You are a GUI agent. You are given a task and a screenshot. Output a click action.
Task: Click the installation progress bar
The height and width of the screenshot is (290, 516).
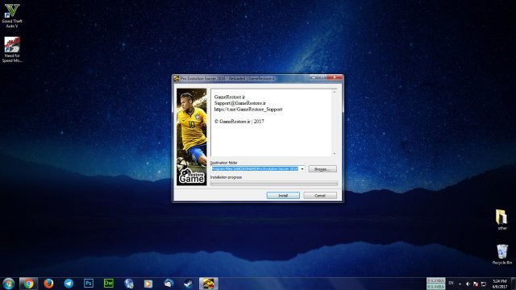point(274,184)
